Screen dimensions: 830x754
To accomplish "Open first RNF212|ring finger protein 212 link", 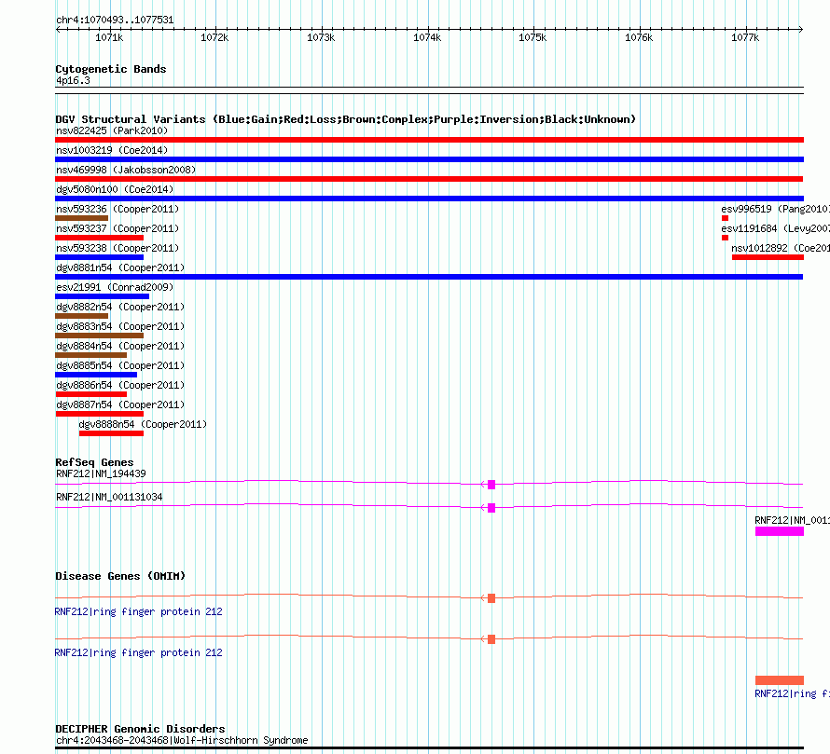I will 138,611.
